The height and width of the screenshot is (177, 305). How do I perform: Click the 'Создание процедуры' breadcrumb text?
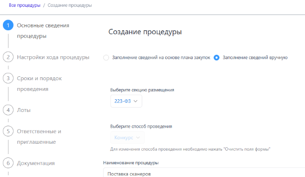coord(69,5)
